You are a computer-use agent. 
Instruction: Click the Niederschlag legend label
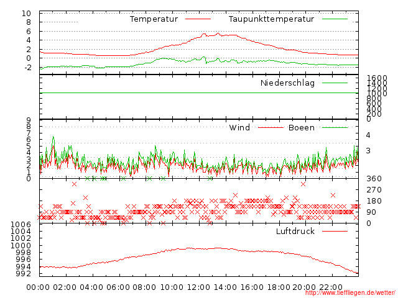tap(287, 83)
